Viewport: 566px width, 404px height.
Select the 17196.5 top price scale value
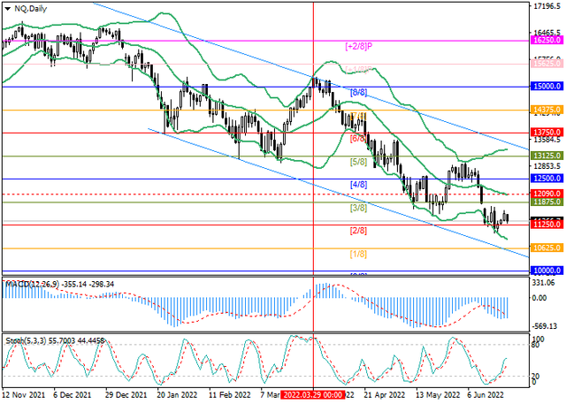(548, 6)
